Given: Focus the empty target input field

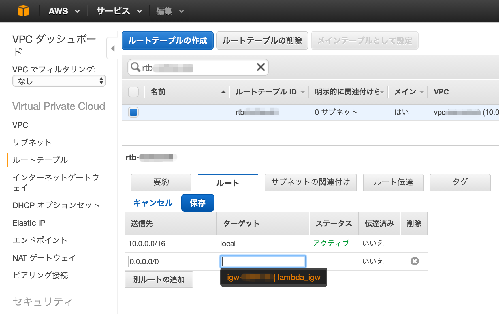Looking at the screenshot, I should point(263,262).
